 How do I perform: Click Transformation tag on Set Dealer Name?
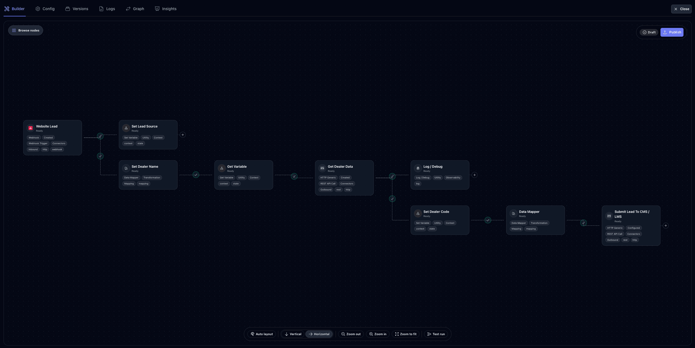[151, 178]
